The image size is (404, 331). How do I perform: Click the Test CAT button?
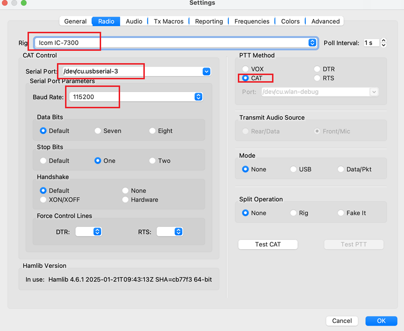tap(268, 244)
